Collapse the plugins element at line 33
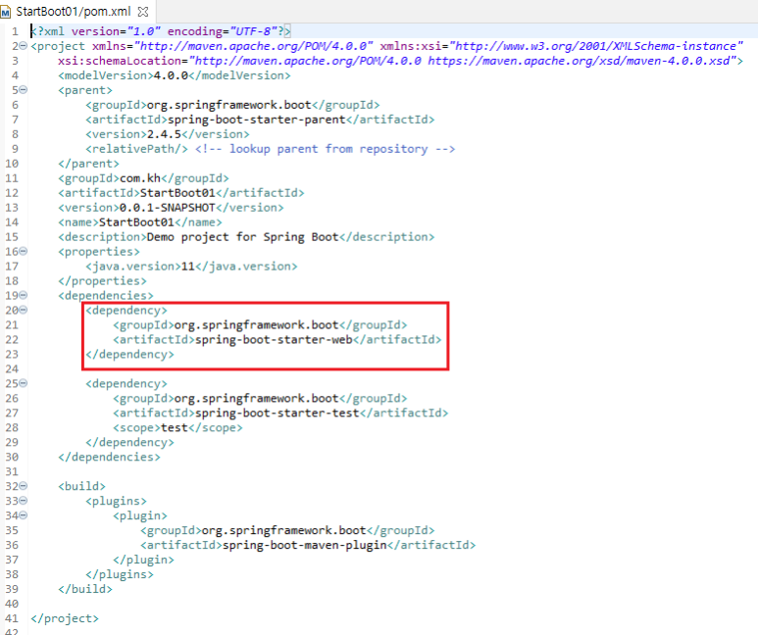The image size is (758, 635). (24, 501)
